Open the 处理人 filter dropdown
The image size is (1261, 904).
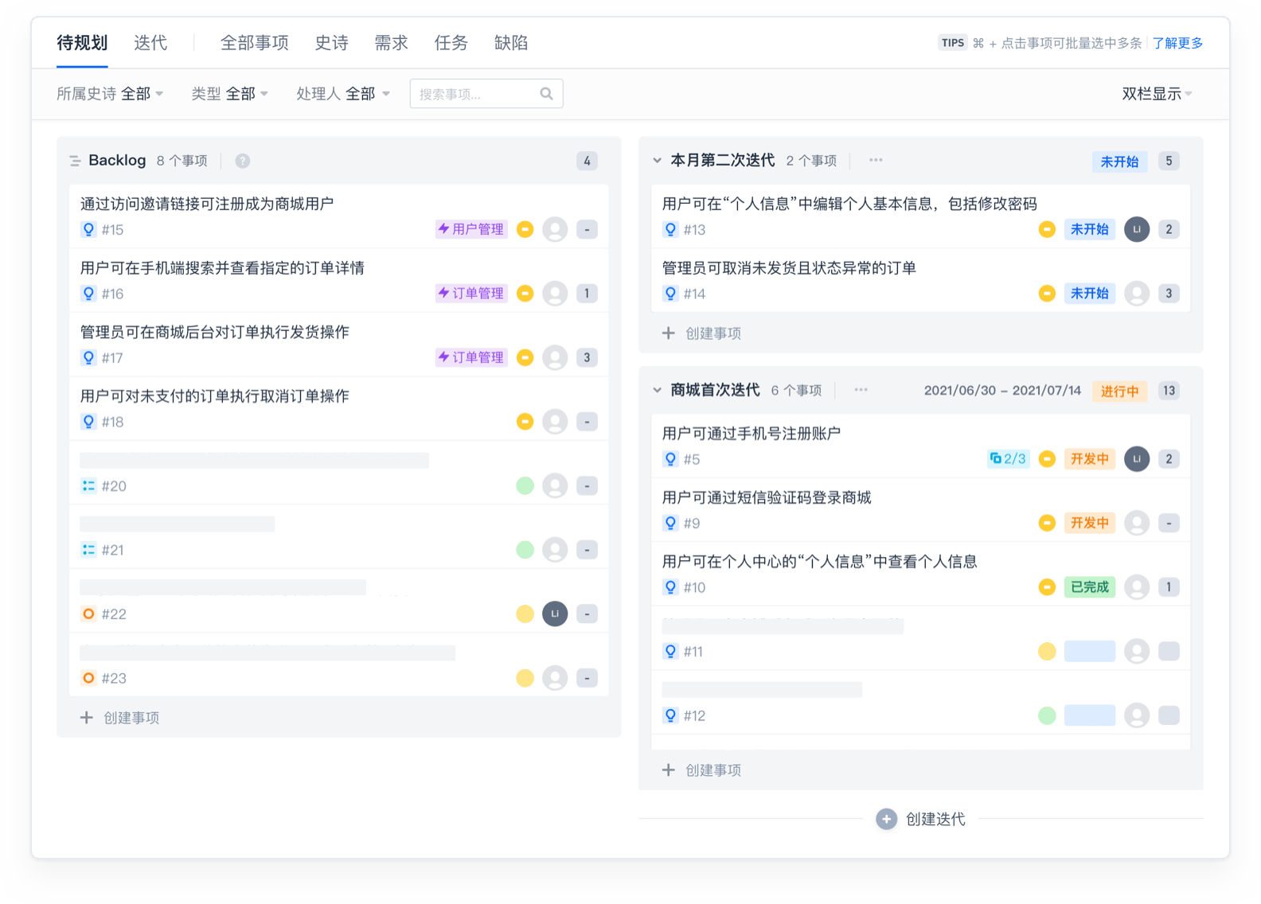[342, 94]
